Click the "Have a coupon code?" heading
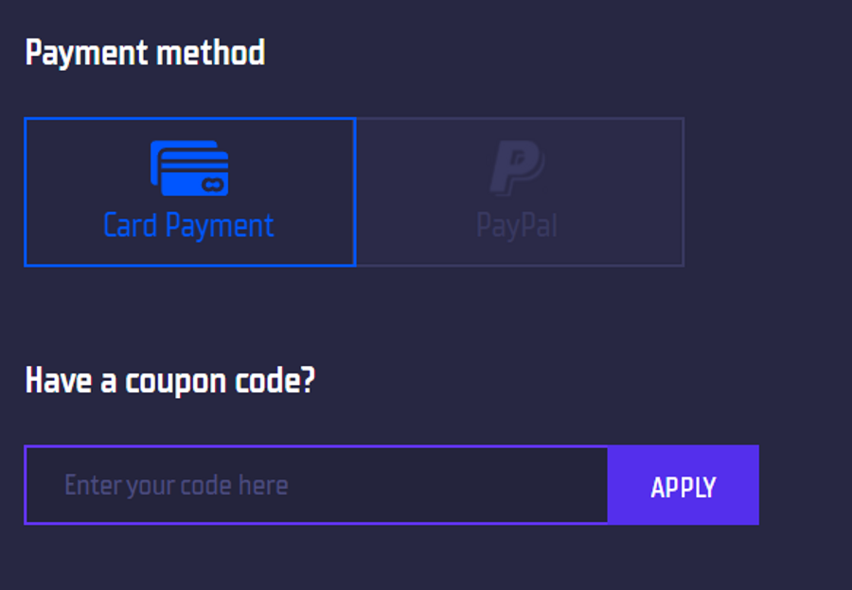 pyautogui.click(x=170, y=381)
